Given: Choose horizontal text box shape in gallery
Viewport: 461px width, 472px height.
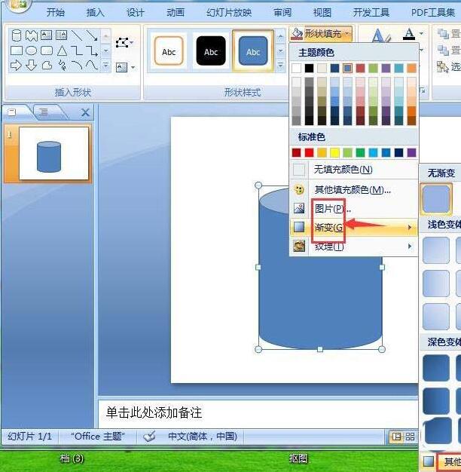Looking at the screenshot, I should [46, 35].
